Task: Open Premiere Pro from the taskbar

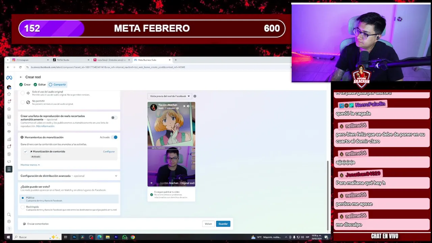Action: [x=116, y=237]
